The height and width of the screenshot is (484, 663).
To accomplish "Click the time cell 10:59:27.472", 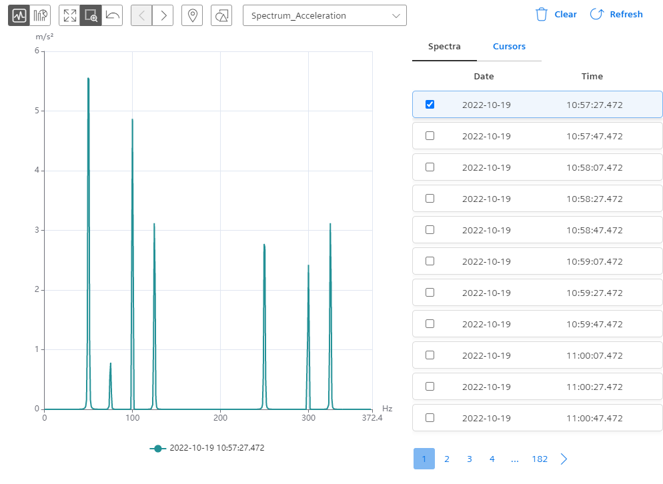I will click(x=594, y=293).
